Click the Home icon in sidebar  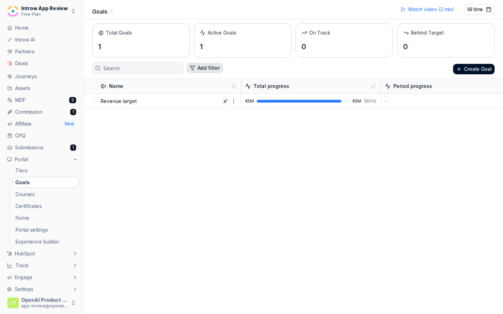coord(10,28)
